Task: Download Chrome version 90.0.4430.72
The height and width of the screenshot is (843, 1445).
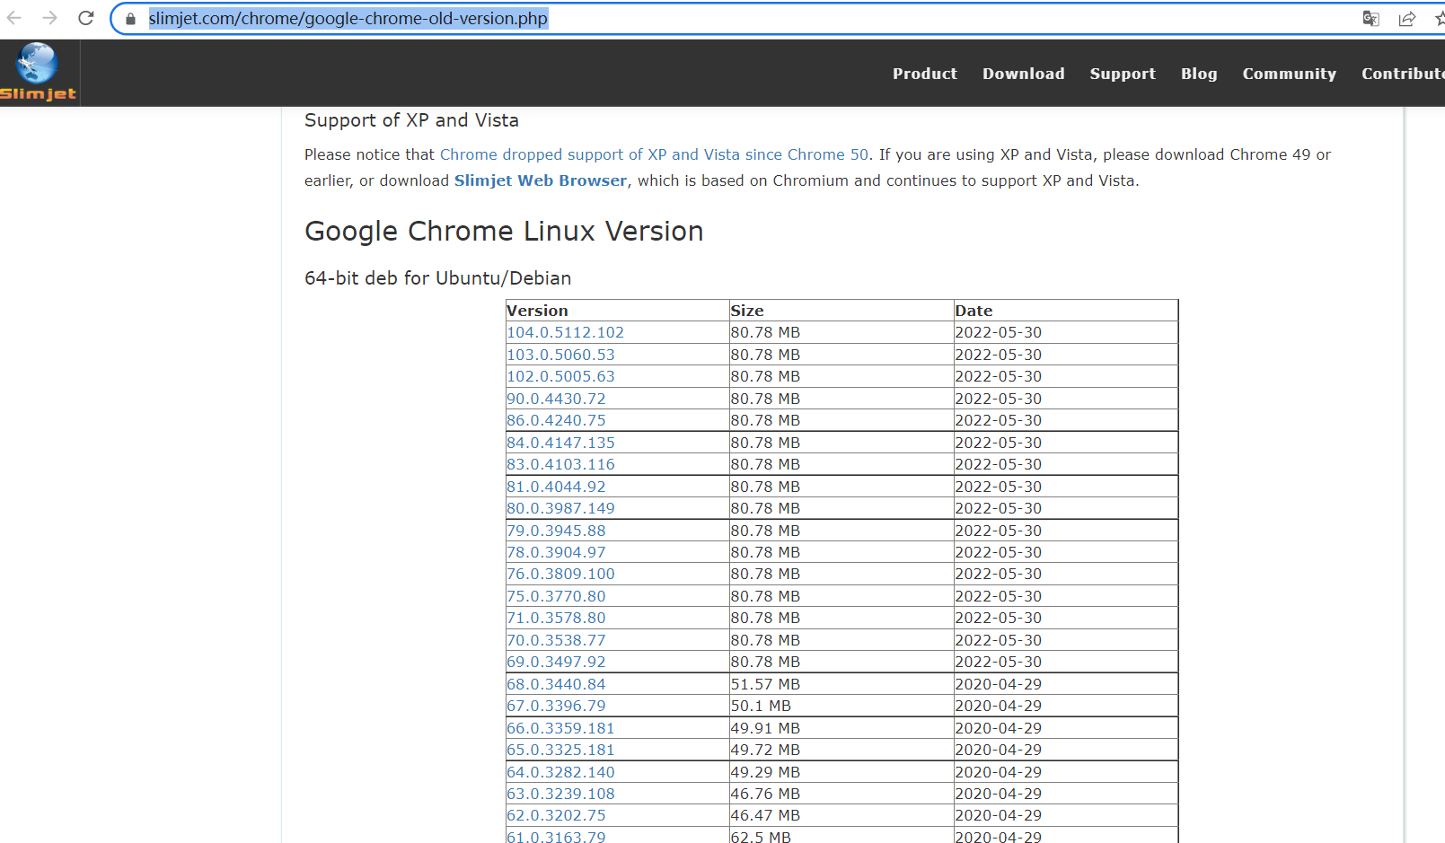Action: [556, 399]
